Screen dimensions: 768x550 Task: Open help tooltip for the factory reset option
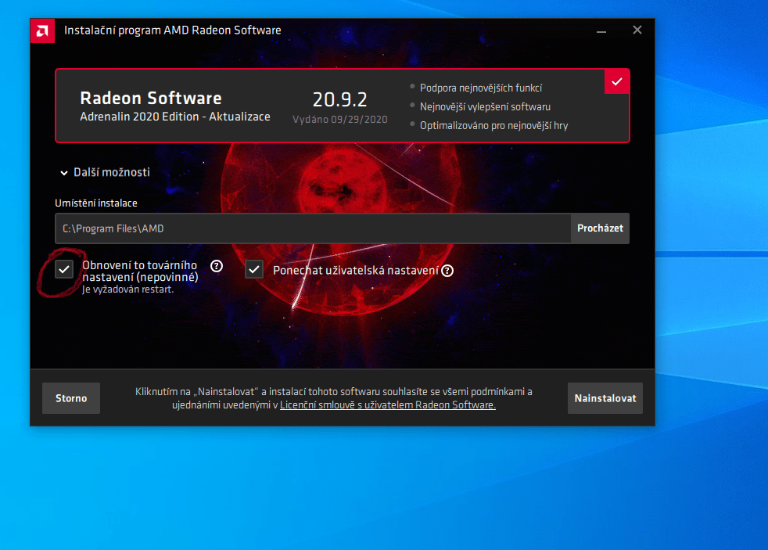click(x=216, y=266)
